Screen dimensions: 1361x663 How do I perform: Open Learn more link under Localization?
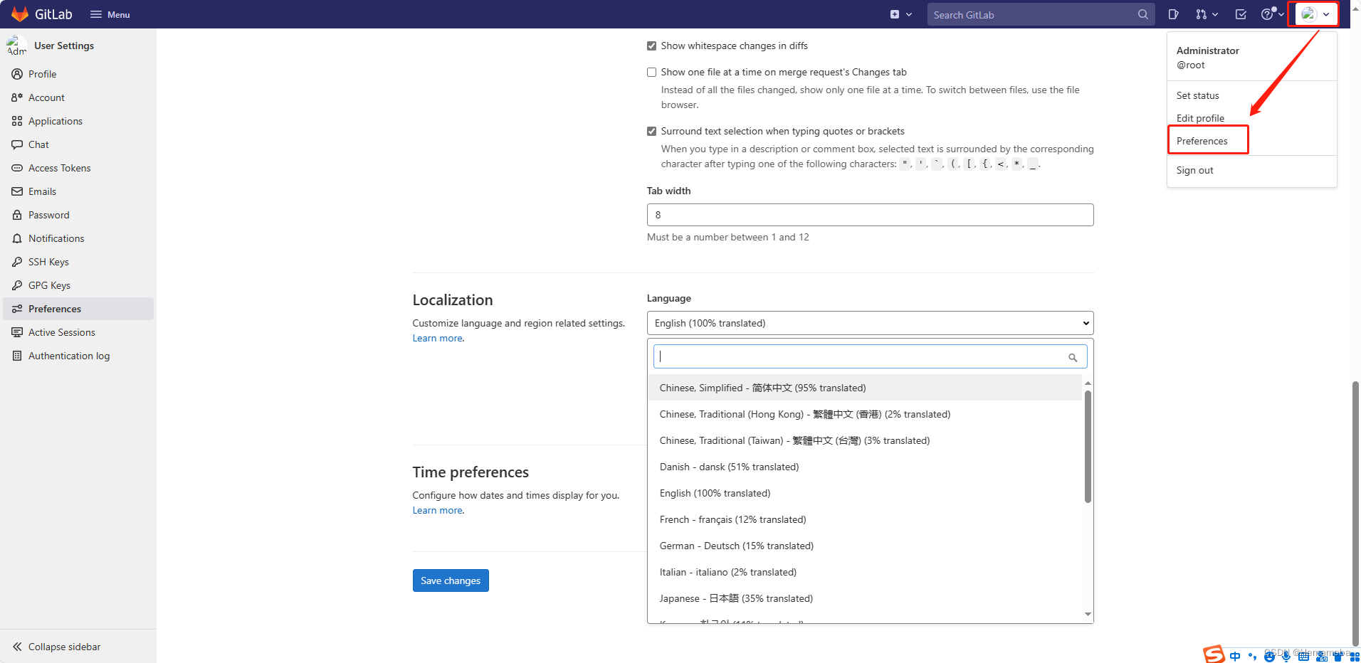click(x=437, y=339)
